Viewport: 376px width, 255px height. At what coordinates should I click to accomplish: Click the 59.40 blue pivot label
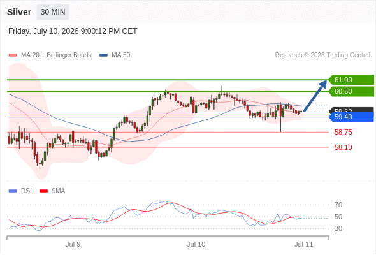pyautogui.click(x=351, y=117)
